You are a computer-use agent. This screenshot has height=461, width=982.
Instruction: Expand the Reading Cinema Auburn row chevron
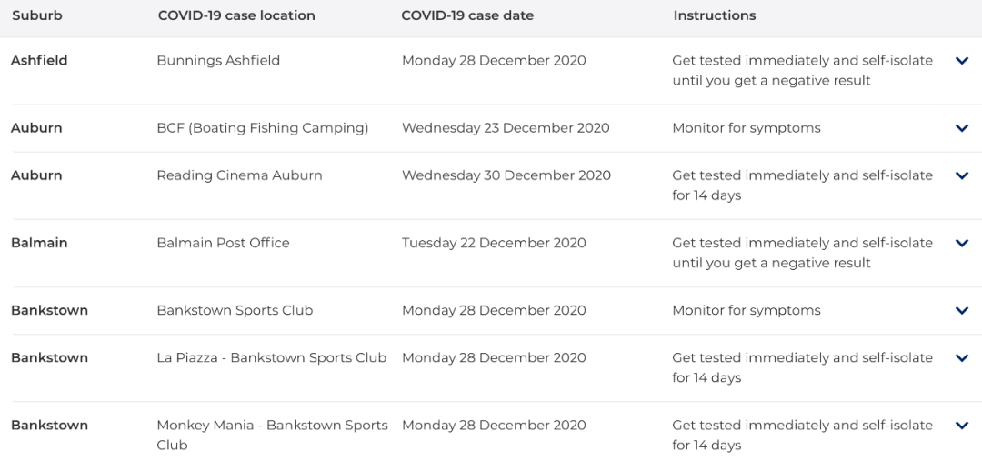pyautogui.click(x=962, y=175)
